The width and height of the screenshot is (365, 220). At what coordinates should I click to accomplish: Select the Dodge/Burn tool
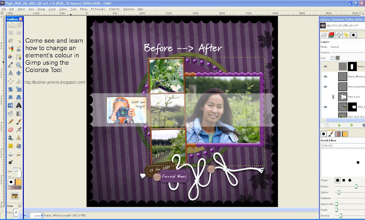click(10, 162)
